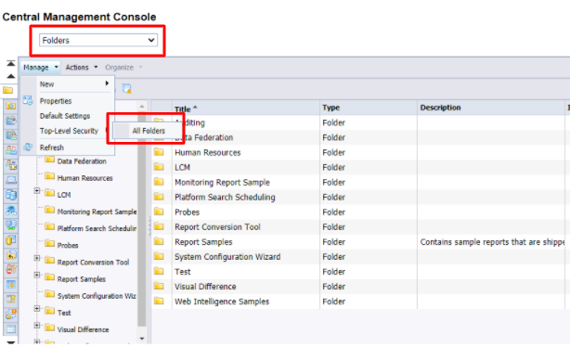Sort by the Description column header
Screen dimensions: 570x347
coord(440,108)
